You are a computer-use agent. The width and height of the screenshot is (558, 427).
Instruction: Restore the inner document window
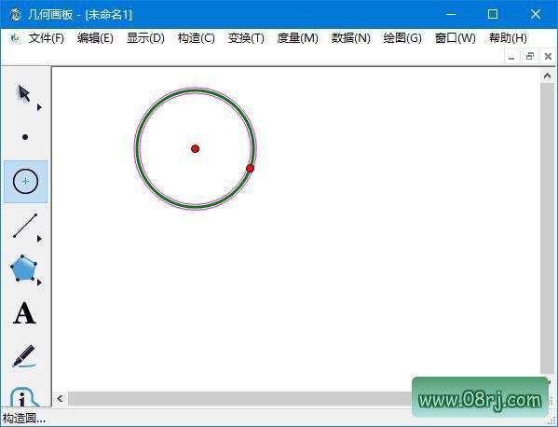[x=530, y=57]
